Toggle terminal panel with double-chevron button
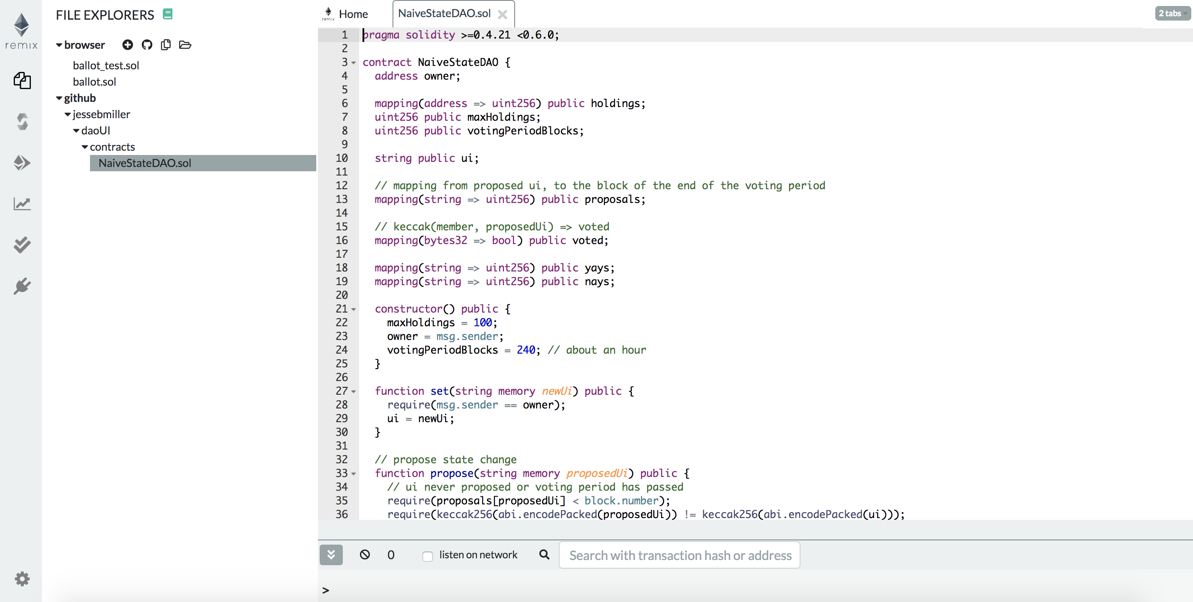The image size is (1193, 602). point(331,554)
